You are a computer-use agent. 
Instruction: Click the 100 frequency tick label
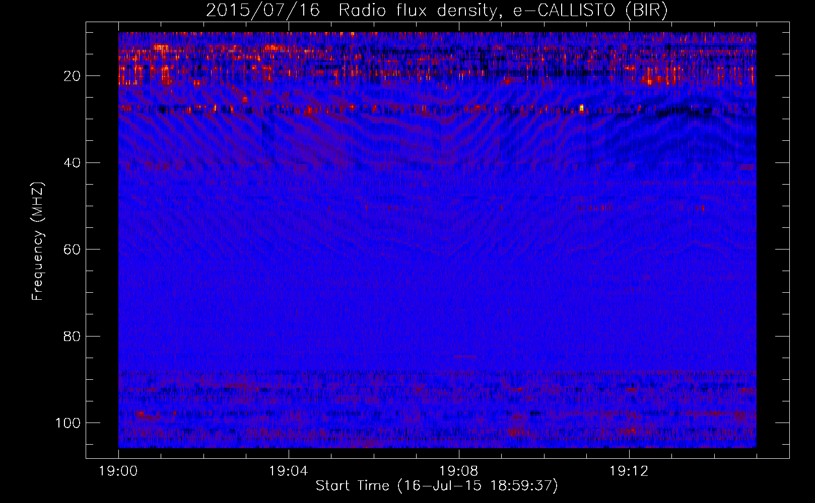coord(68,423)
